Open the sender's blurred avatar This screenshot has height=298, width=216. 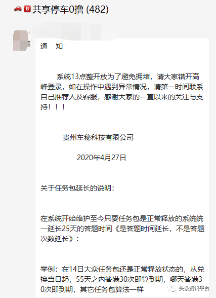(22, 41)
